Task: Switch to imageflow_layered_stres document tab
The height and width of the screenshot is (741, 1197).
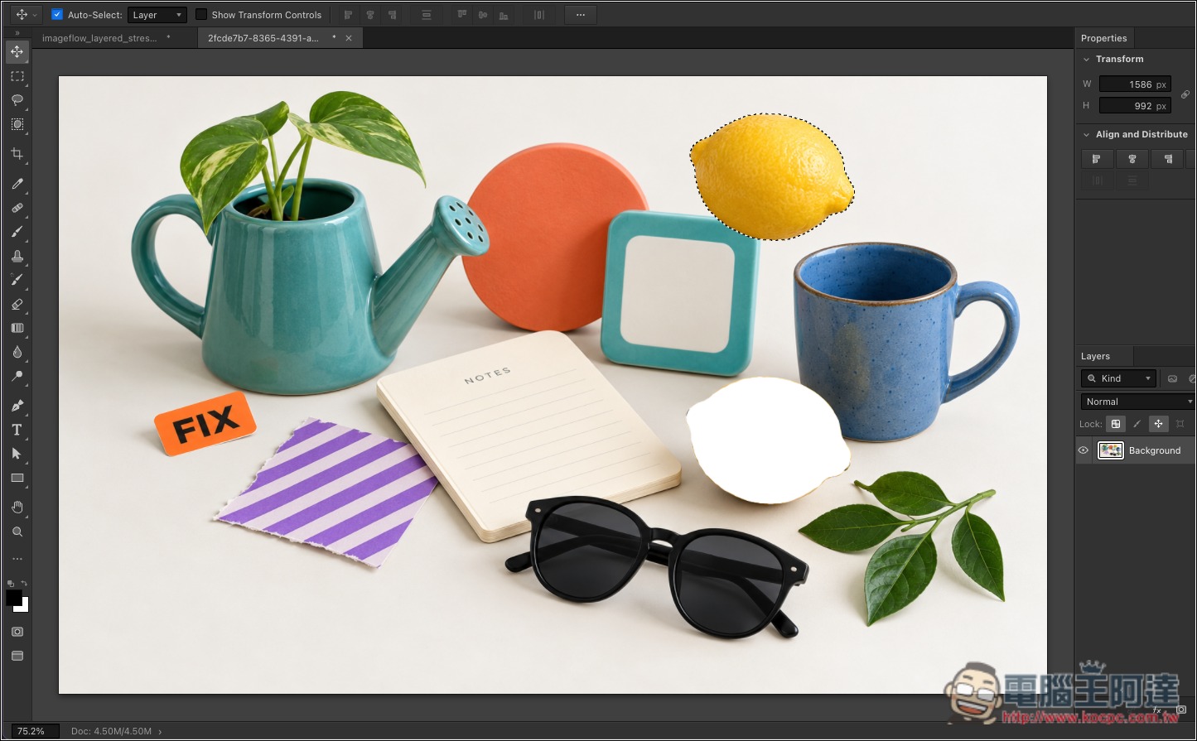Action: (x=99, y=38)
